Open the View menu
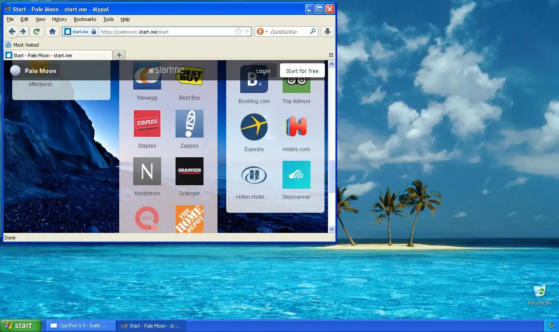 tap(40, 19)
